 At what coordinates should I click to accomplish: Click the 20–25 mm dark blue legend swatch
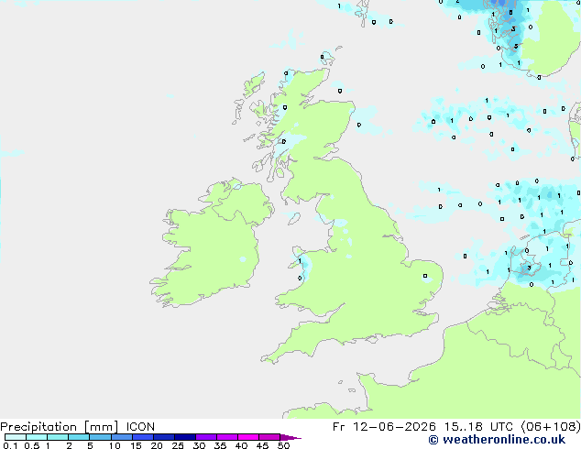[x=164, y=437]
